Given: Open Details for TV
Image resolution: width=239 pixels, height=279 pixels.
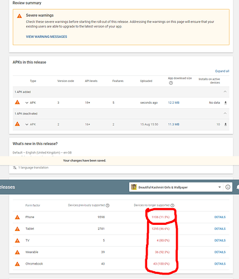Looking at the screenshot, I should coord(220,240).
